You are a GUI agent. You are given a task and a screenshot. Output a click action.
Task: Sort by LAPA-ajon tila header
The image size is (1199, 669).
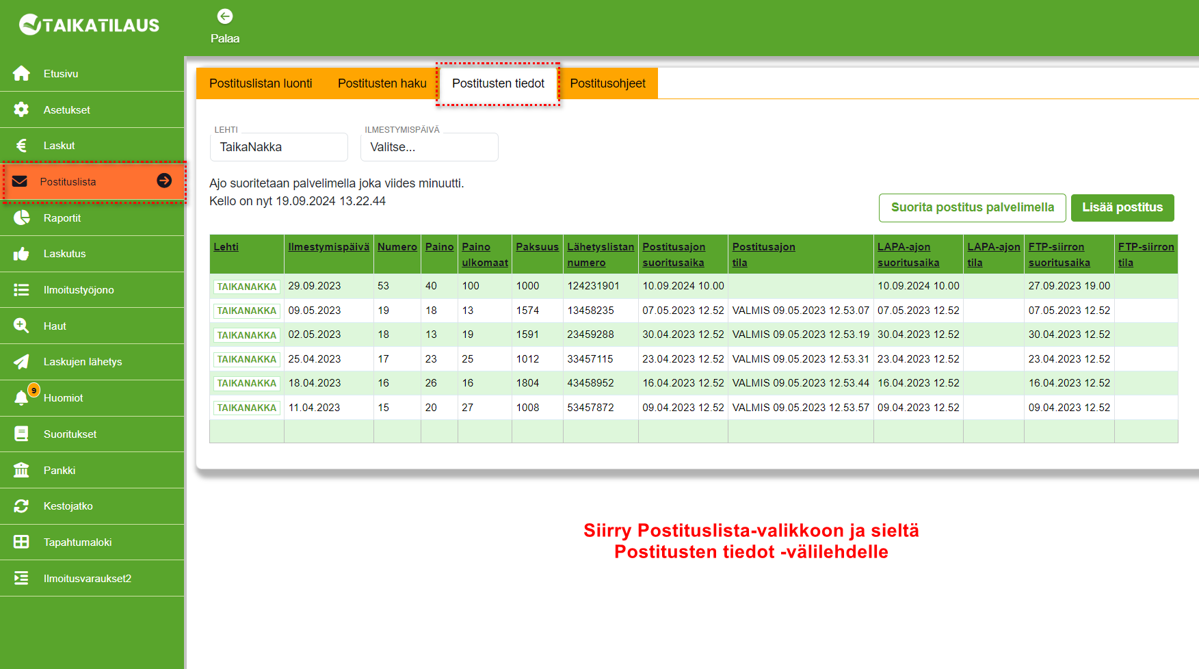[994, 254]
